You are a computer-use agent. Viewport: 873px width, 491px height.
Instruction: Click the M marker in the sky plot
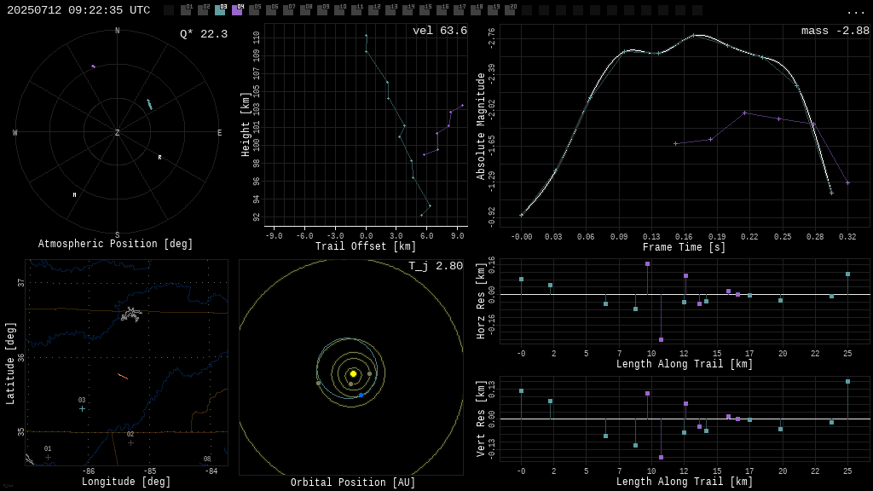click(x=74, y=195)
